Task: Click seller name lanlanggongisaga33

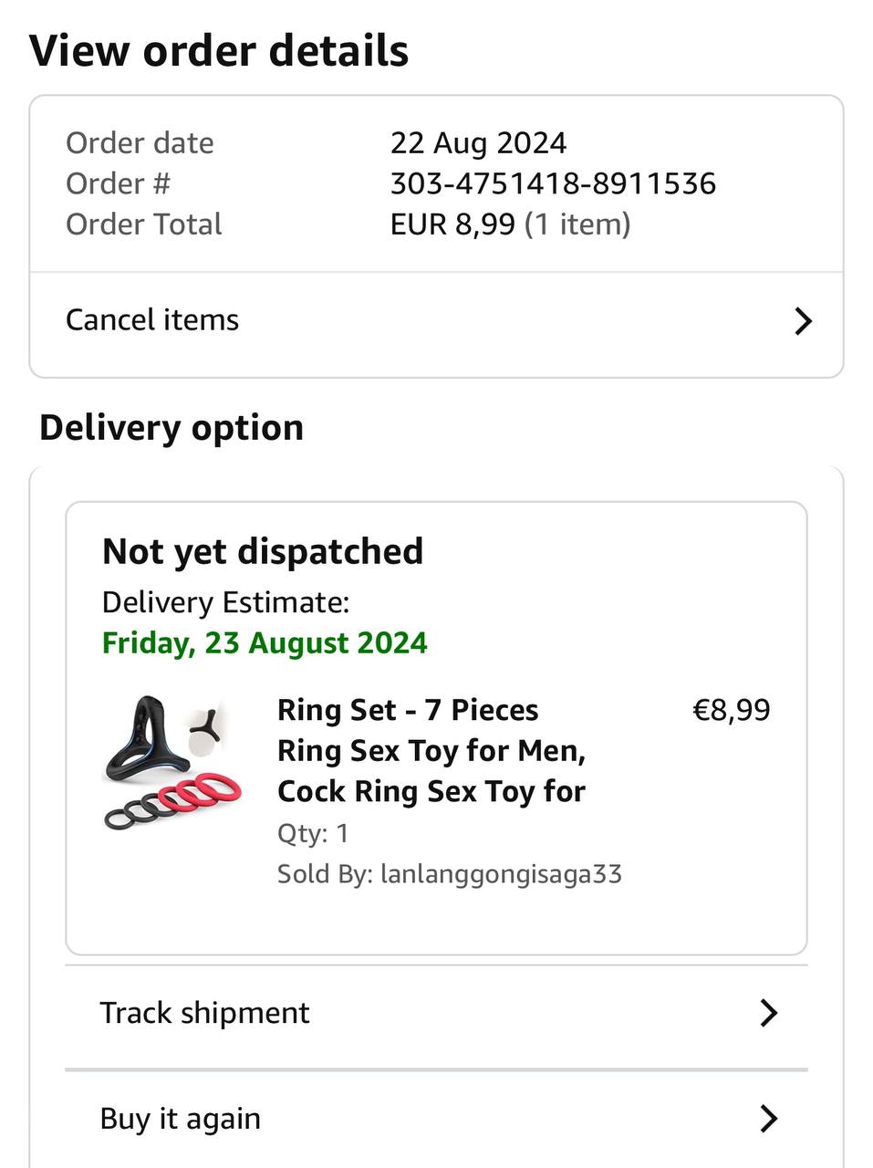Action: 501,874
